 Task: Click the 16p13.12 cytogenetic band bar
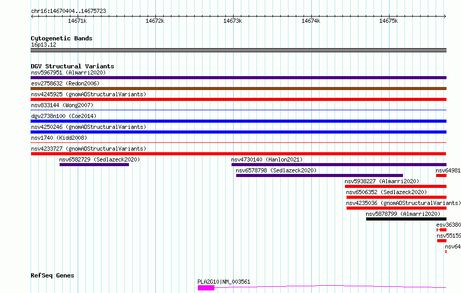[238, 50]
